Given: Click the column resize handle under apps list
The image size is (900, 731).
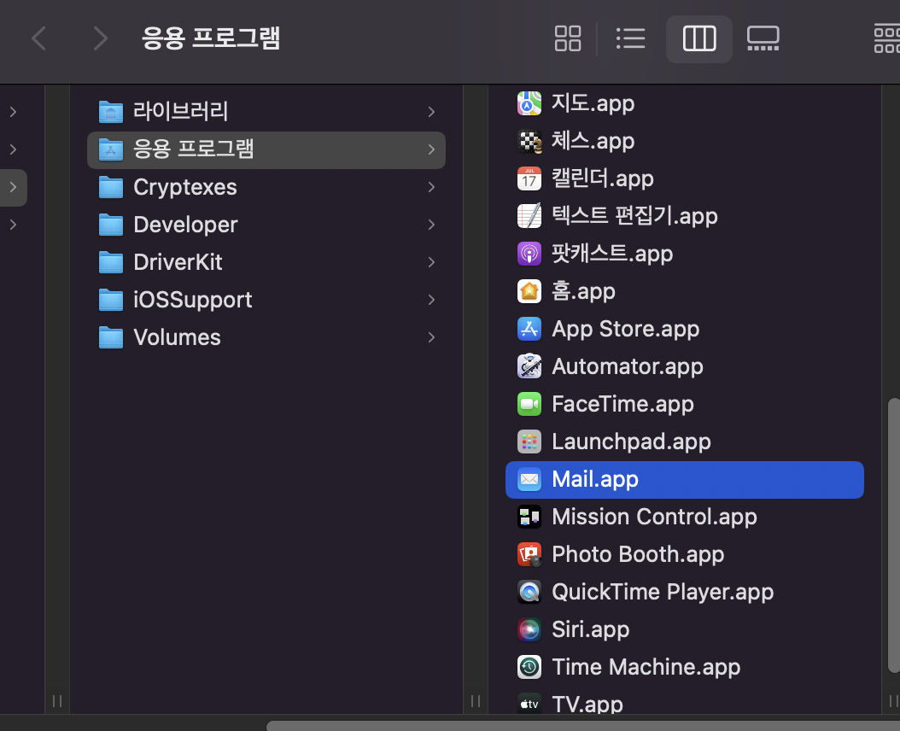Looking at the screenshot, I should (x=893, y=700).
